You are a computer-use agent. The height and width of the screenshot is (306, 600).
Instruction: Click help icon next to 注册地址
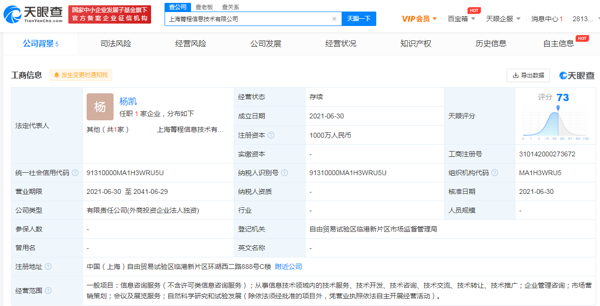coord(48,267)
